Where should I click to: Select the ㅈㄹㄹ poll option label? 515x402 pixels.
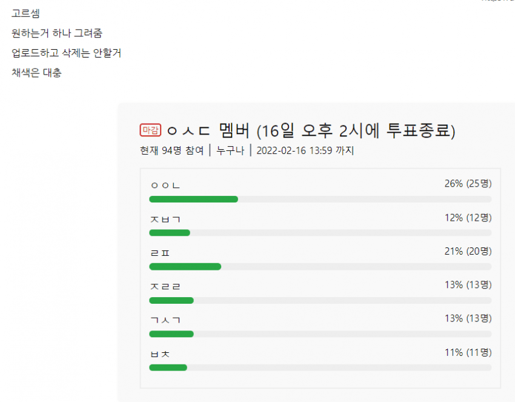click(165, 287)
